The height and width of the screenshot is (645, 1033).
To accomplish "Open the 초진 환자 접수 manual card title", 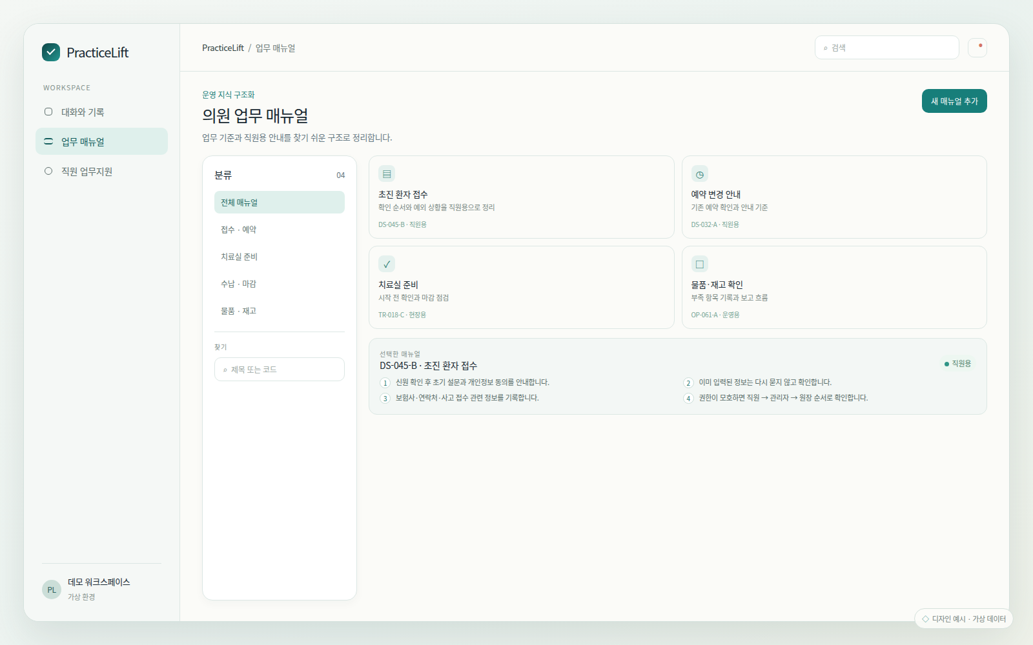I will (403, 194).
